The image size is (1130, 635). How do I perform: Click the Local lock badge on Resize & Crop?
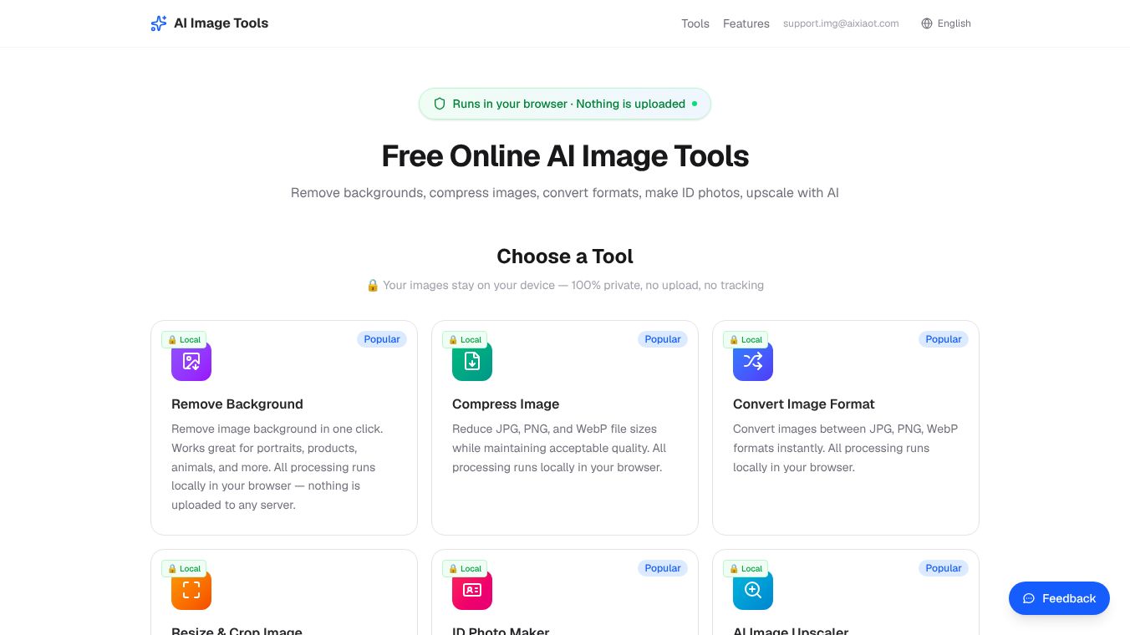[184, 568]
